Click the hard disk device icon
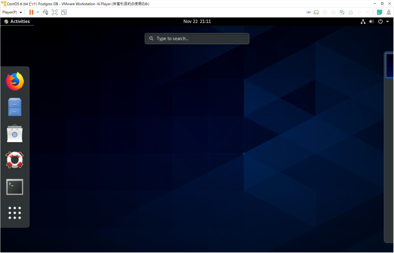The image size is (394, 253). pyautogui.click(x=316, y=12)
